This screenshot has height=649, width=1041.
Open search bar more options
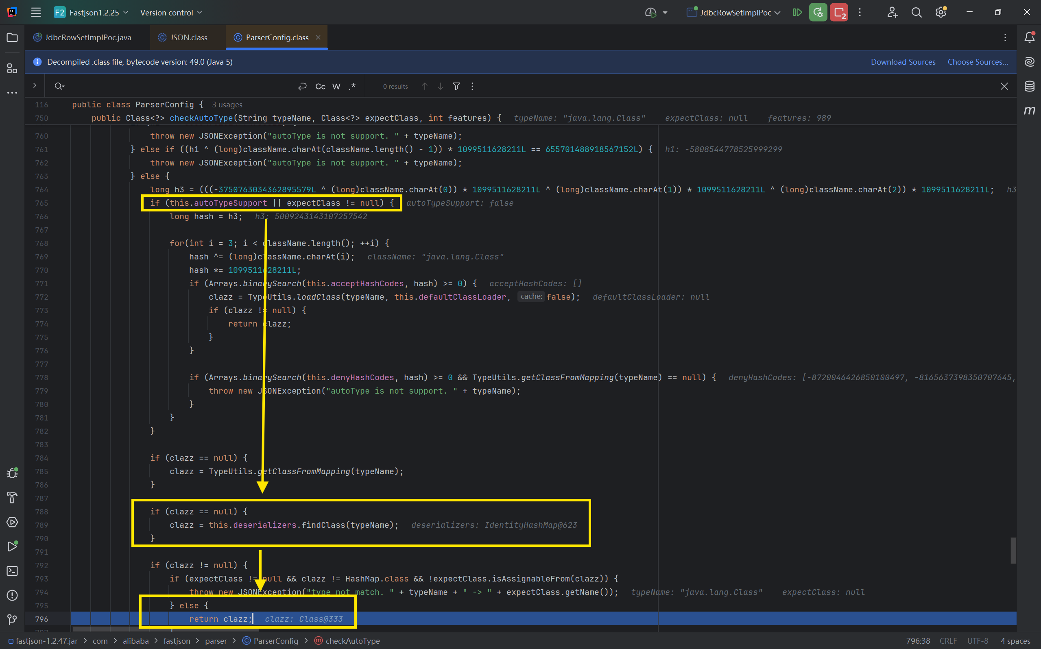(x=472, y=86)
